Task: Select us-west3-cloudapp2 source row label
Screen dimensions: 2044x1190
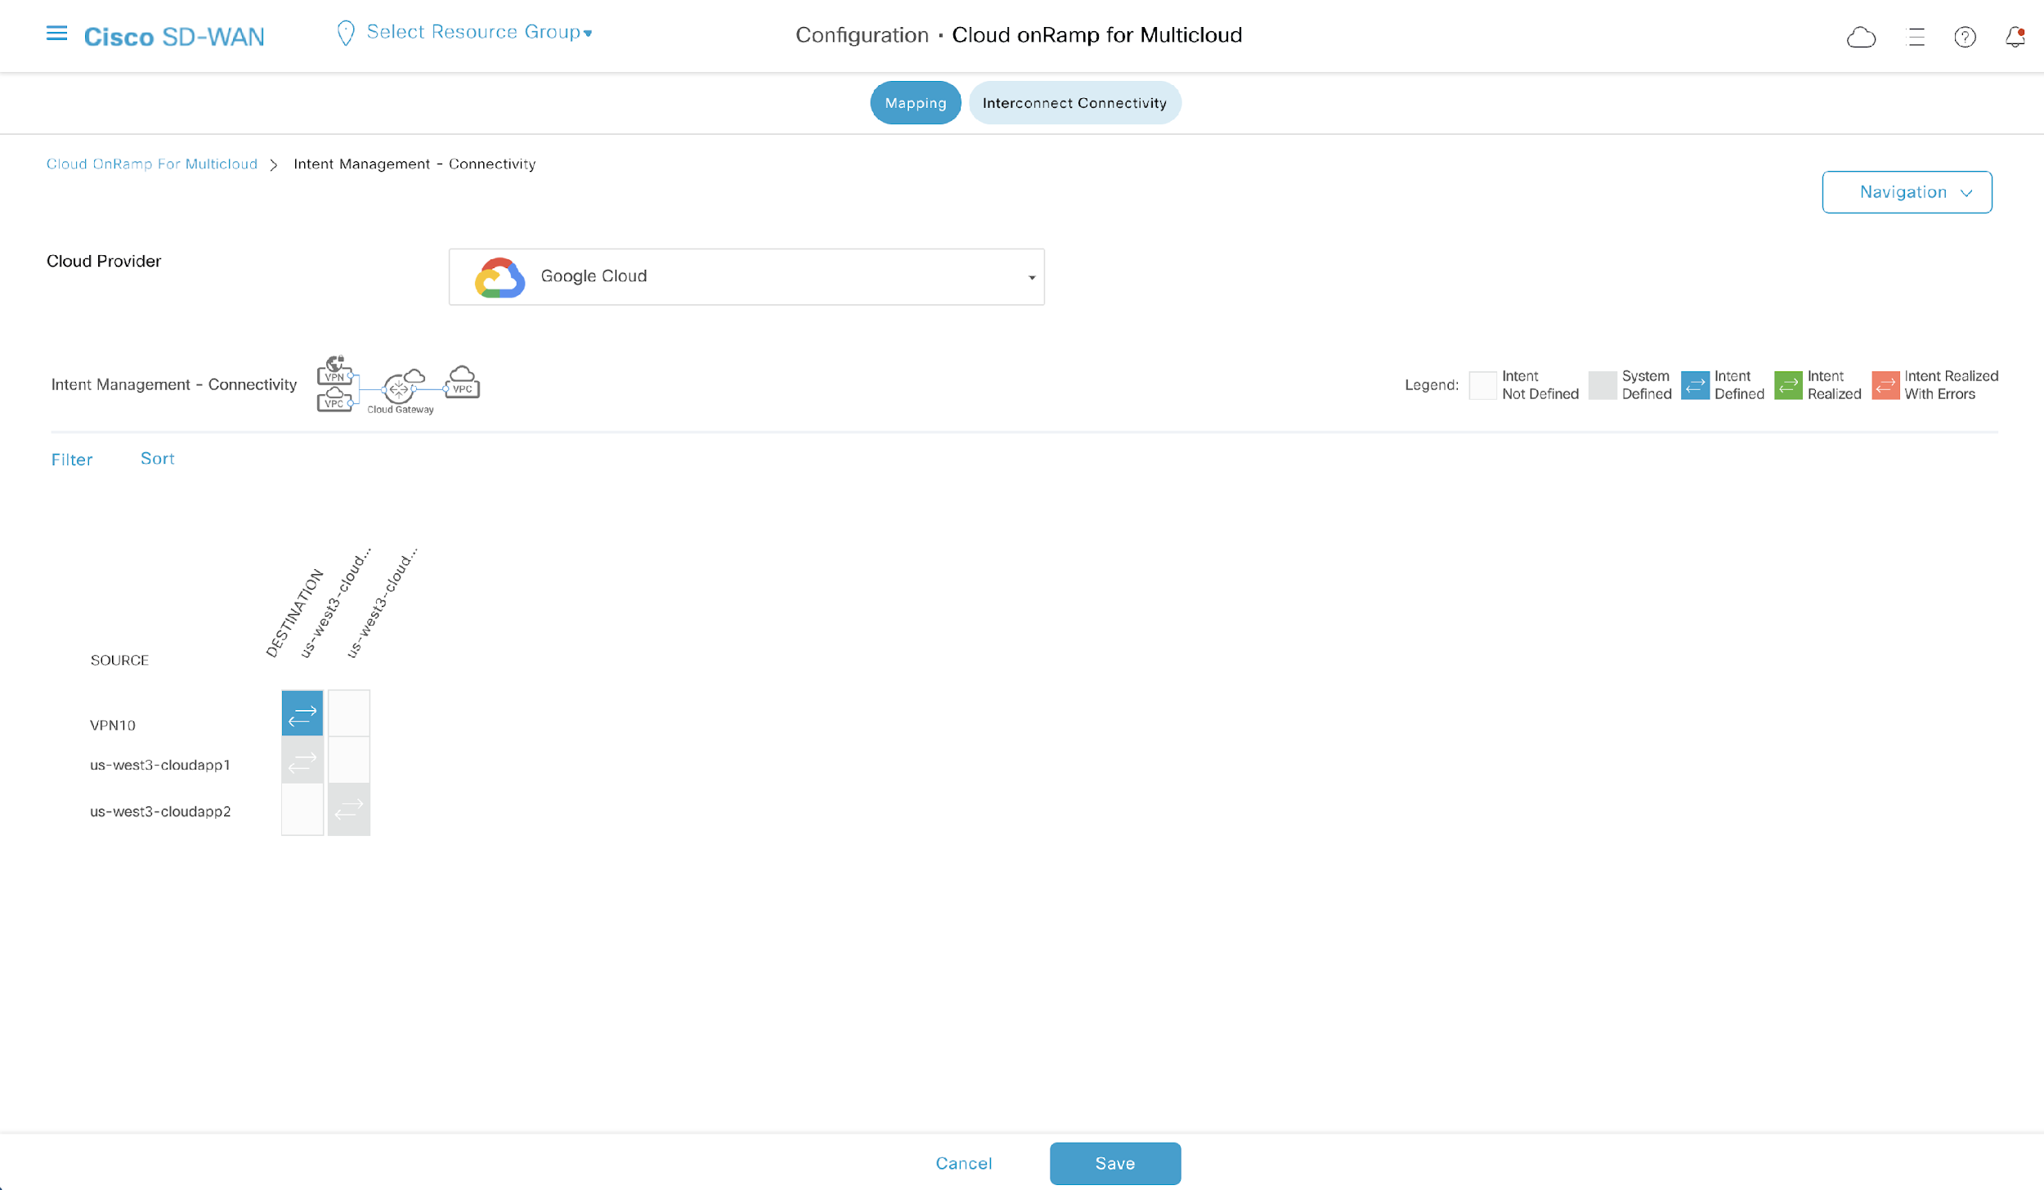Action: pyautogui.click(x=160, y=811)
